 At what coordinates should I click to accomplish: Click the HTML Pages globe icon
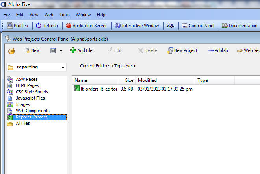10,85
